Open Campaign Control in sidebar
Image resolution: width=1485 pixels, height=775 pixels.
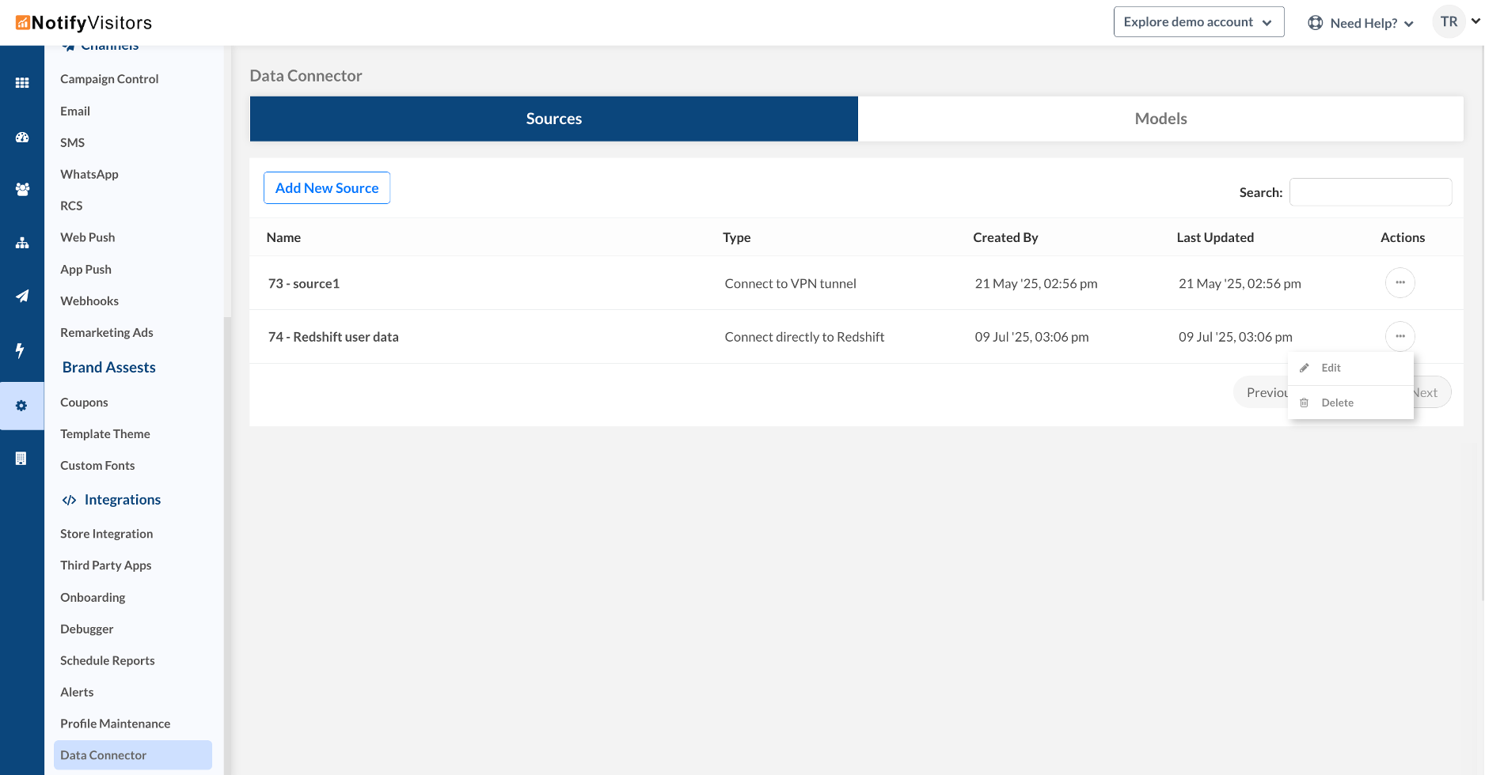pos(109,79)
